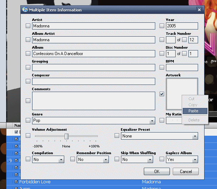Enable the Artist field checkbox
Viewport: 217px width, 189px height.
point(28,26)
